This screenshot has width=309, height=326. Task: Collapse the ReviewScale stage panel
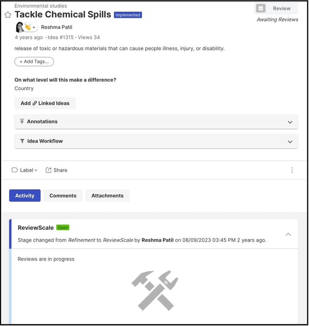coord(288,235)
